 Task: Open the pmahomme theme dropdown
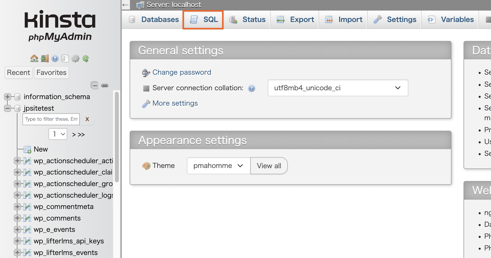click(218, 166)
